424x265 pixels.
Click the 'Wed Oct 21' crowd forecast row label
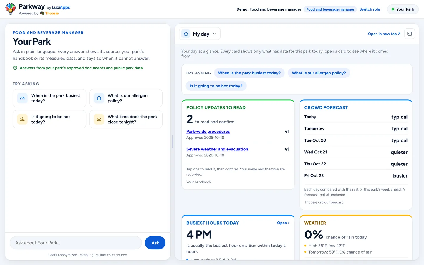(x=316, y=152)
